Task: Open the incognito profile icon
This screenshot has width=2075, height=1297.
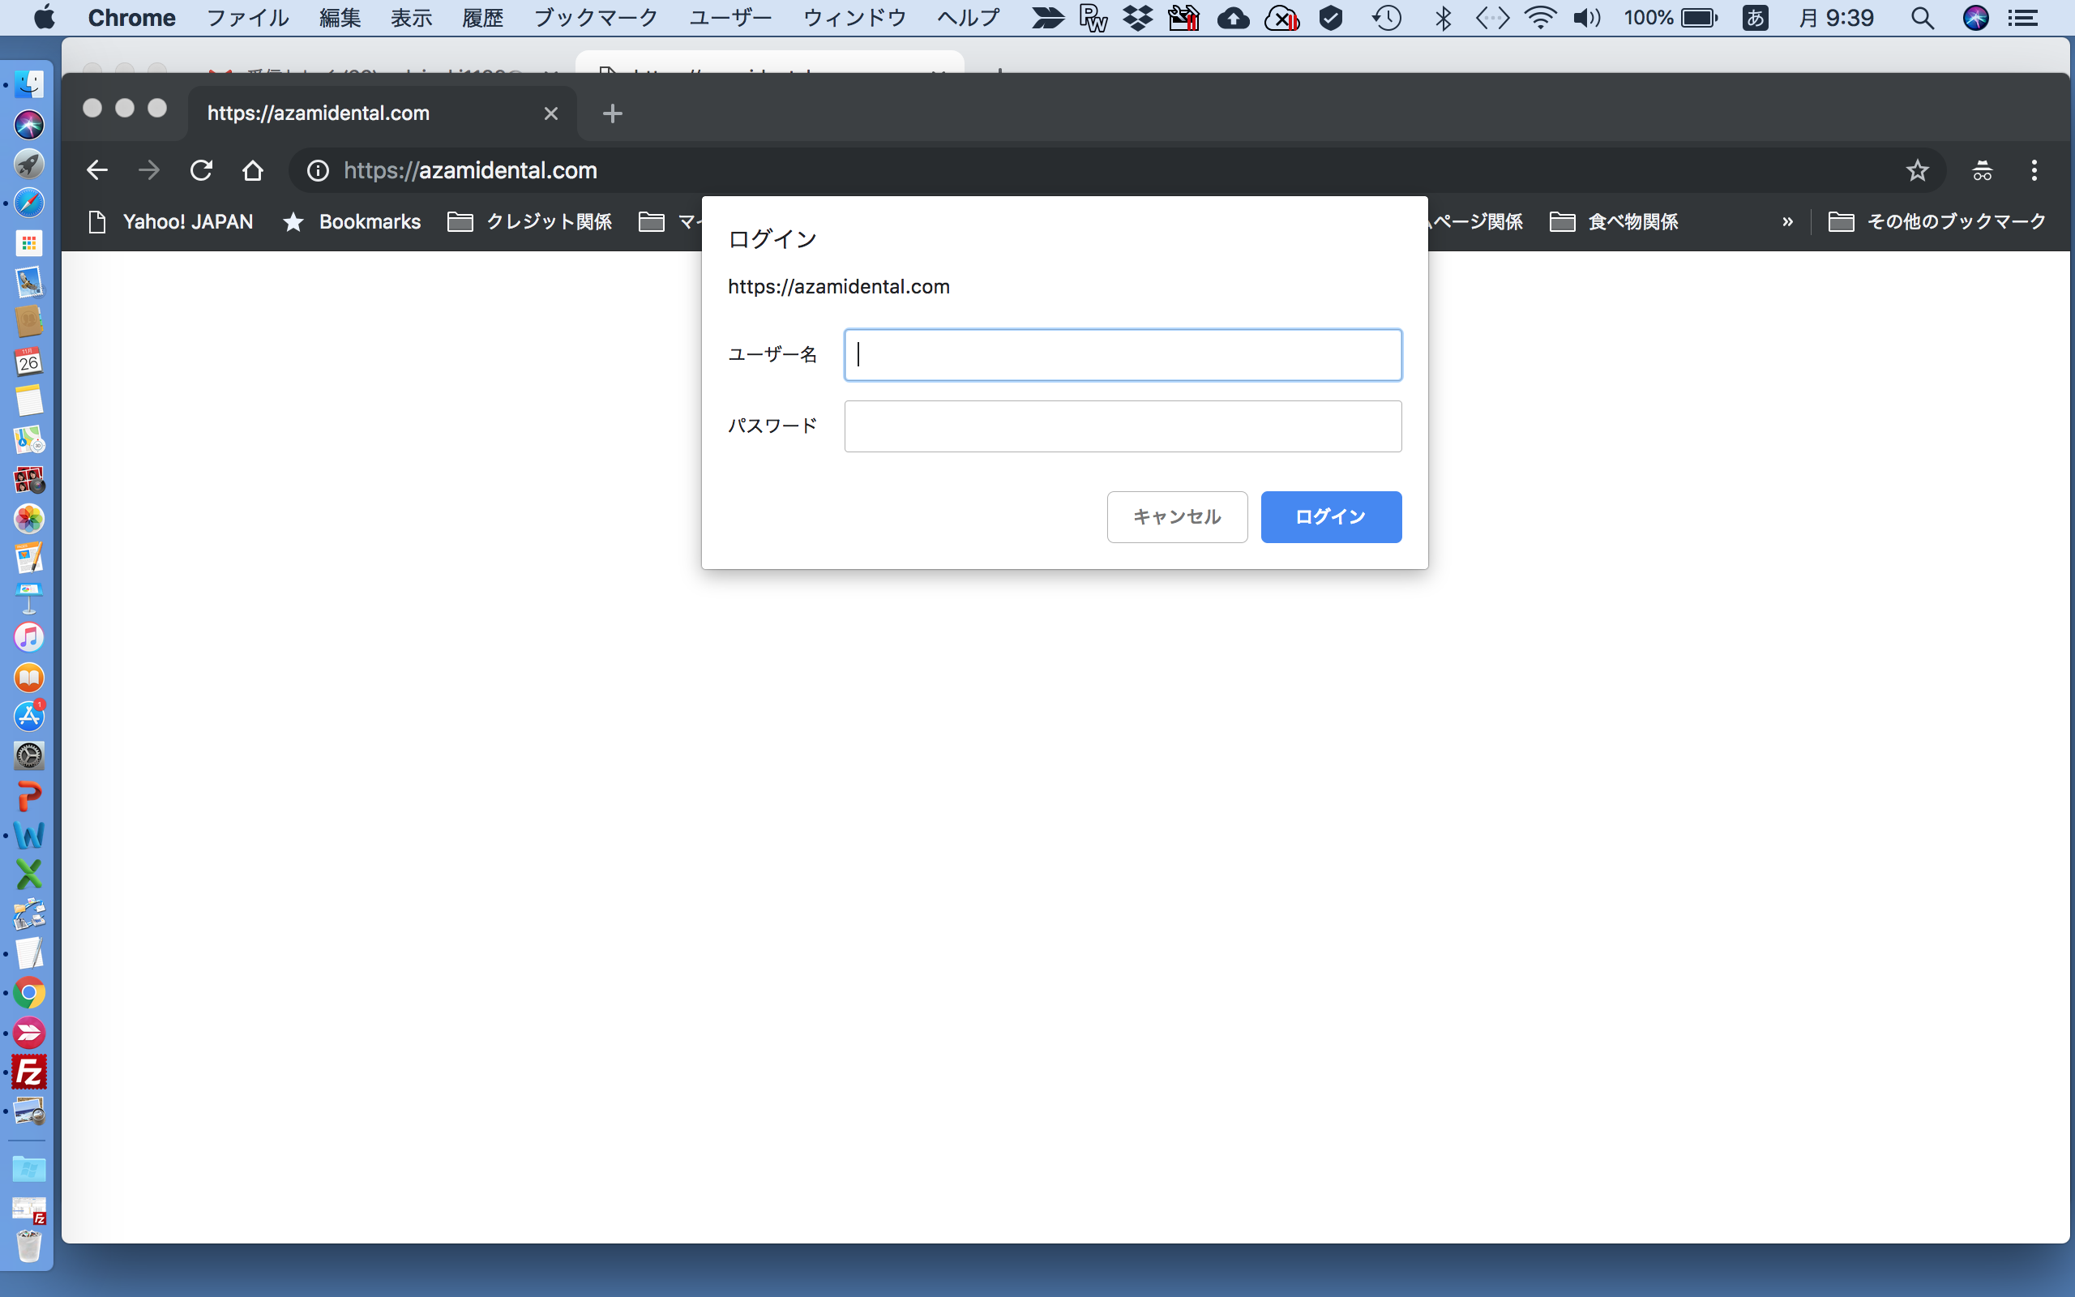Action: coord(1982,170)
